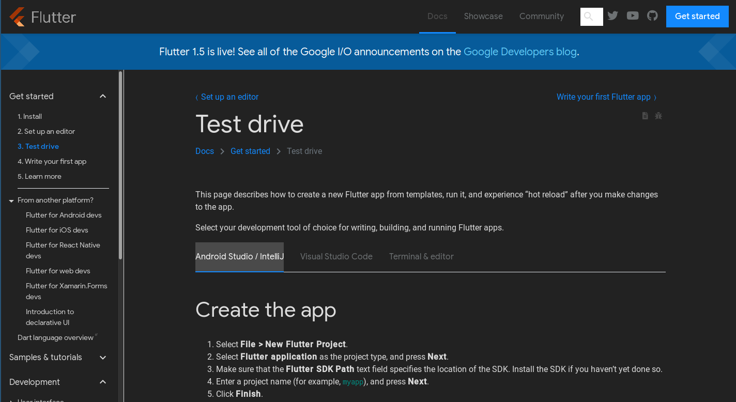Open the Community menu item
The image size is (736, 402).
[541, 17]
